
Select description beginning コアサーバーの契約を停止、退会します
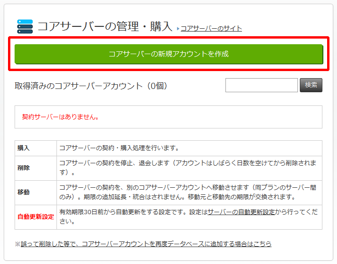188,168
